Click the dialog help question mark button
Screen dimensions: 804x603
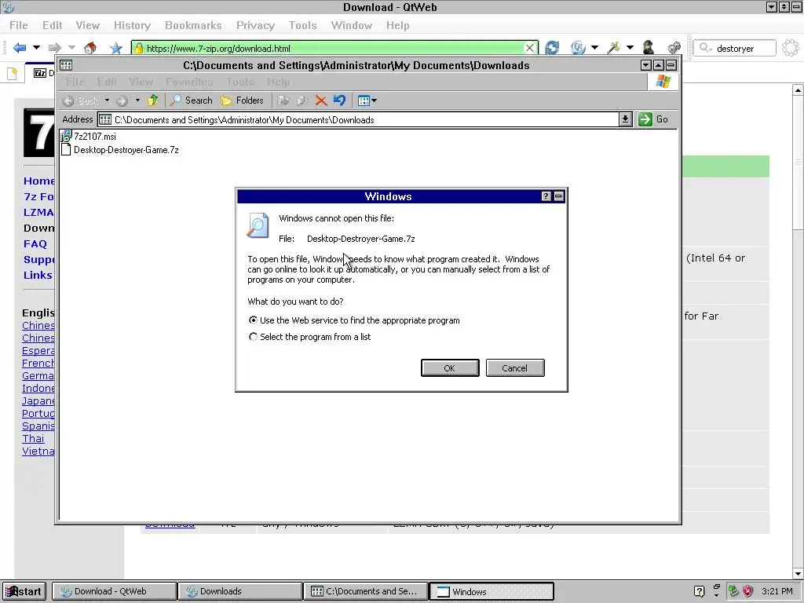tap(546, 196)
